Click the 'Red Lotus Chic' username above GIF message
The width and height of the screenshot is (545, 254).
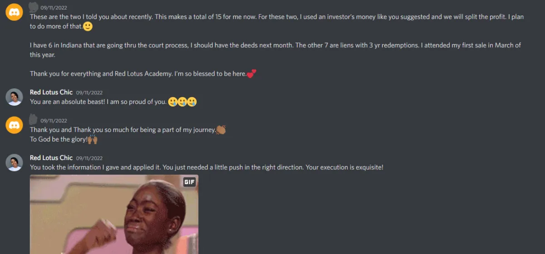[x=51, y=157]
